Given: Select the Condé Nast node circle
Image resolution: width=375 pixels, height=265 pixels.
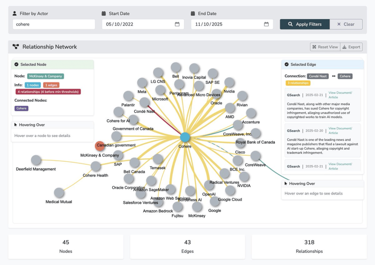Looking at the screenshot, I should click(x=144, y=103).
